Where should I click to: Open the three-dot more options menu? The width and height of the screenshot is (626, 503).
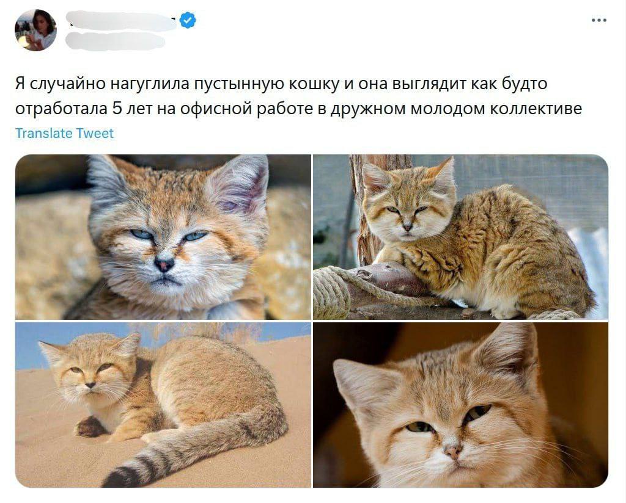pos(599,20)
